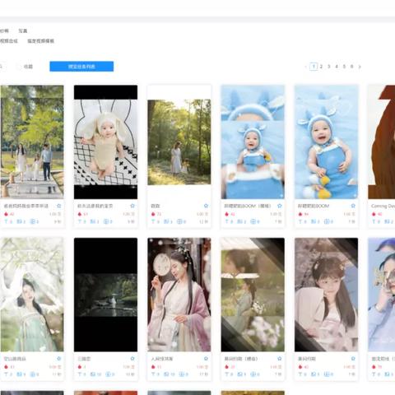Open the single laughing blue baby thumbnail
The height and width of the screenshot is (395, 395).
[x=326, y=142]
